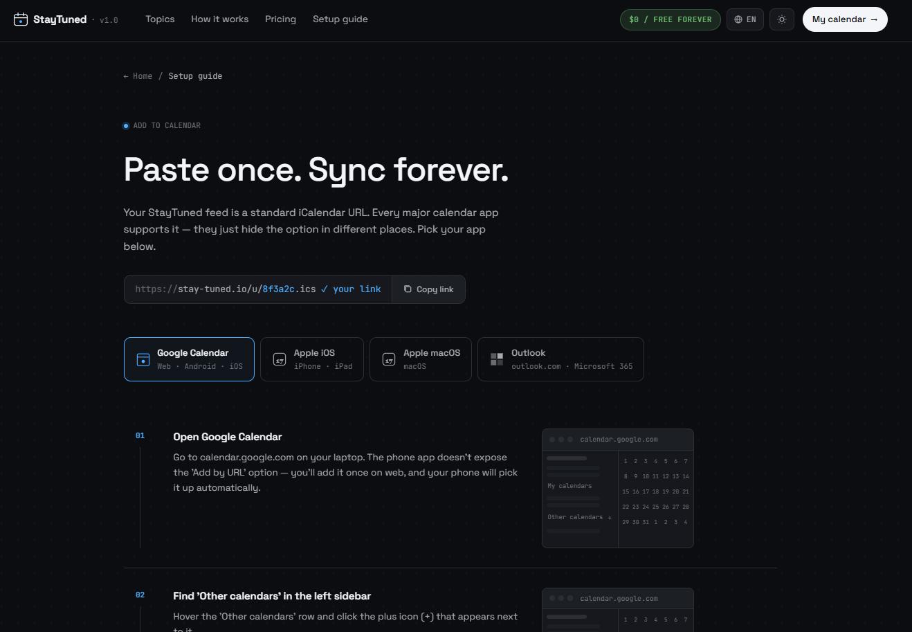Click the copy icon beside Copy link
This screenshot has width=912, height=632.
pos(408,289)
